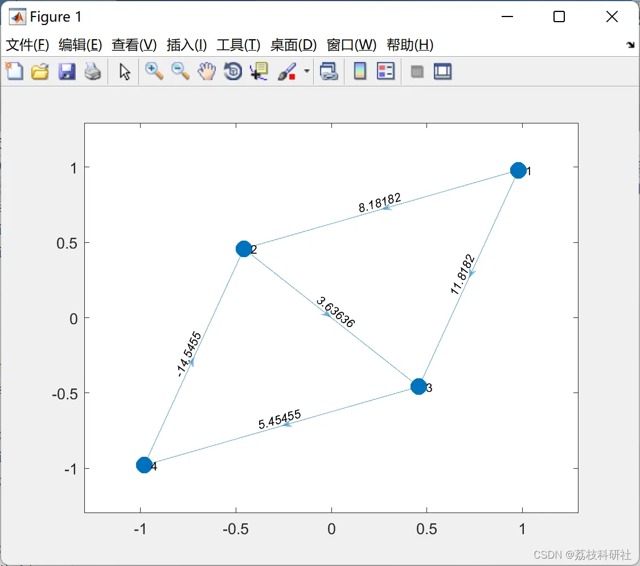The height and width of the screenshot is (566, 640).
Task: Toggle the Brush data tool
Action: click(x=287, y=71)
